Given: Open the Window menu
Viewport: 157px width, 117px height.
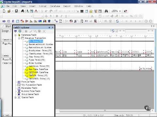Looking at the screenshot, I should (78, 6).
